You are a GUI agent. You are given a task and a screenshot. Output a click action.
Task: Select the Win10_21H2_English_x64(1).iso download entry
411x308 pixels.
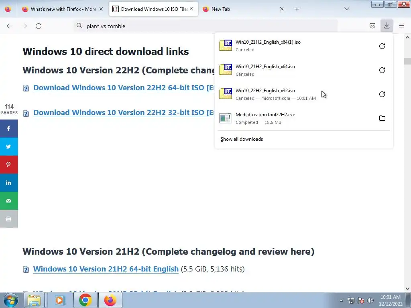[x=296, y=46]
